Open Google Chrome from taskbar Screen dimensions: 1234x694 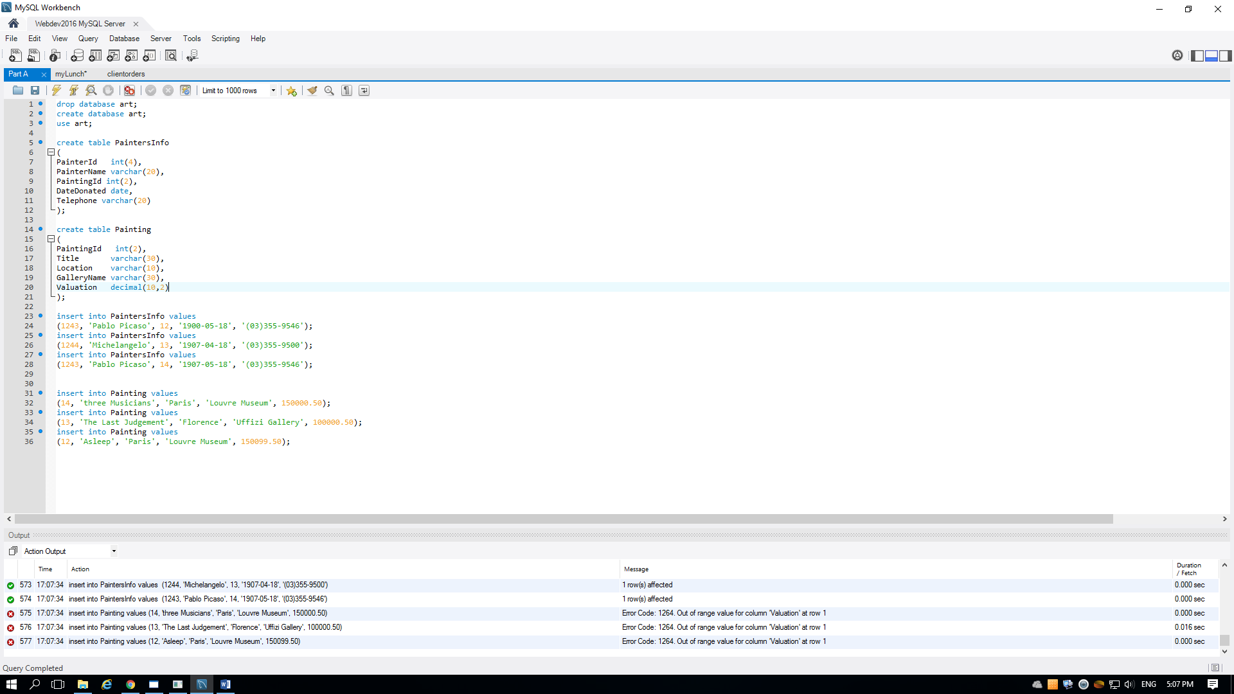(x=130, y=684)
